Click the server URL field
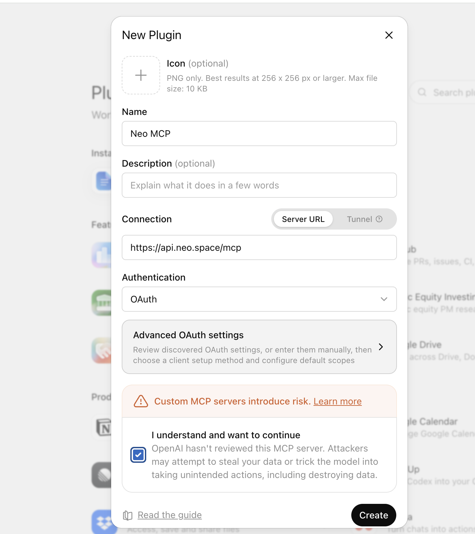Screen dimensions: 475x534 point(259,247)
